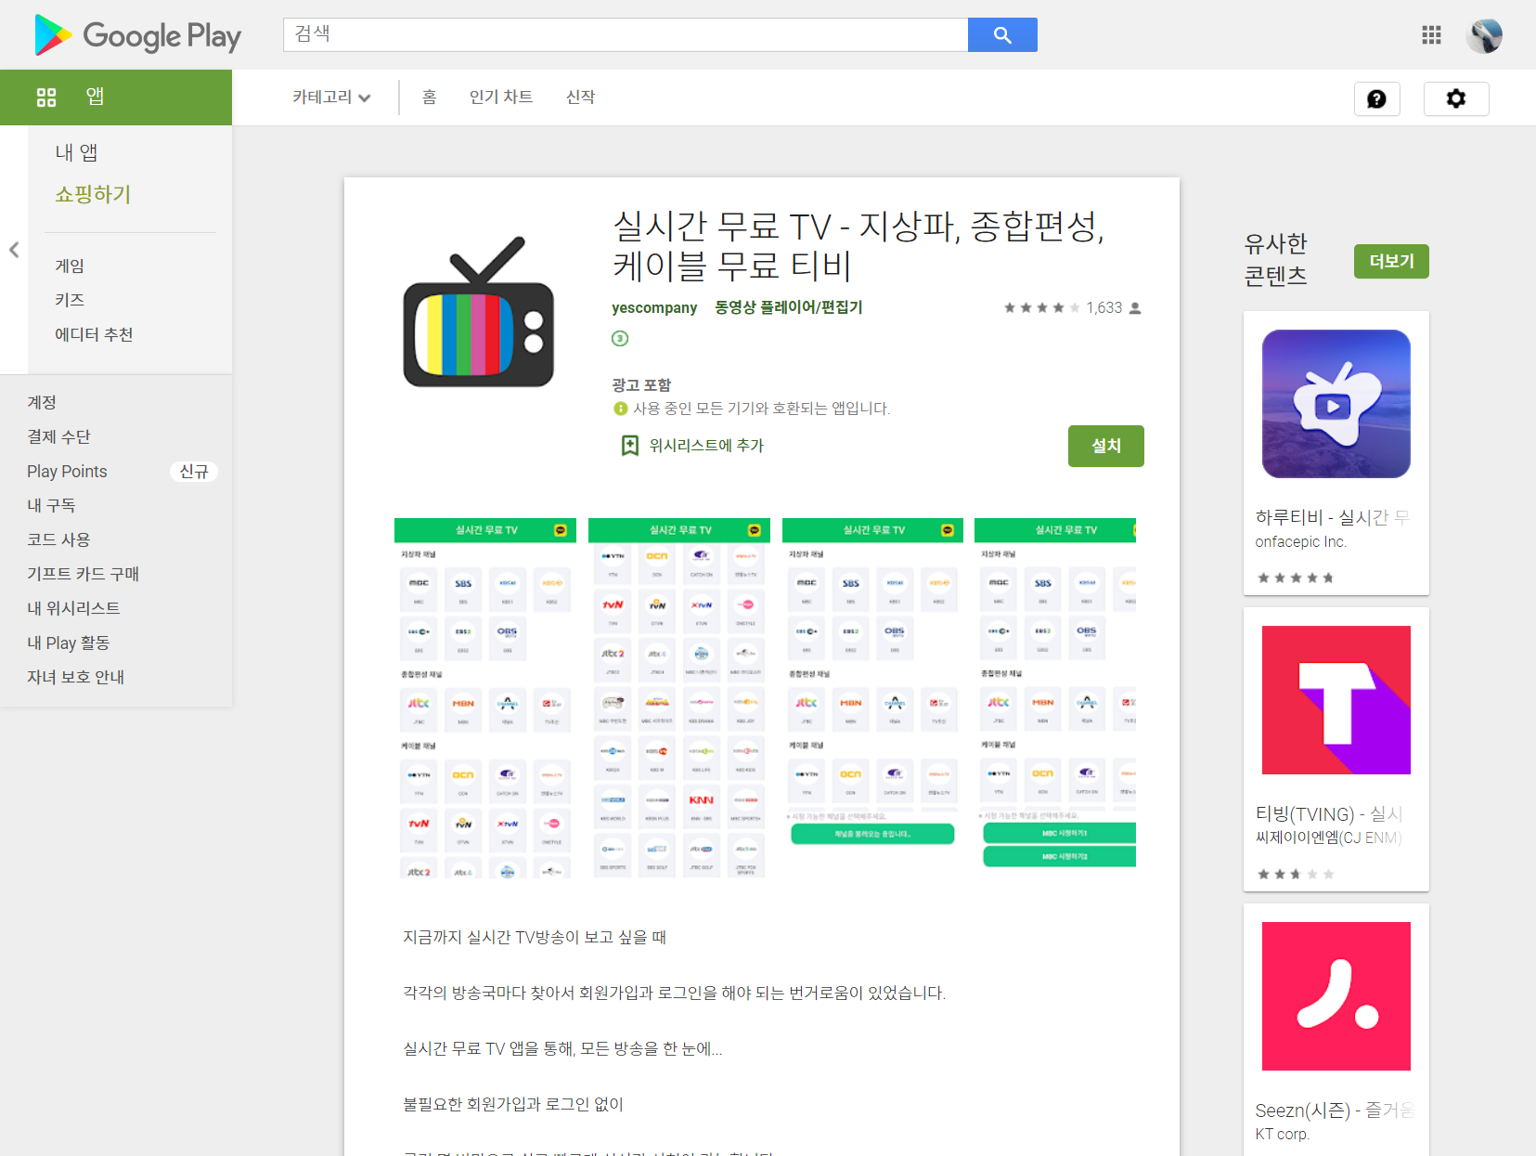Click the 신규 badge beside Play Points
This screenshot has width=1536, height=1156.
pyautogui.click(x=194, y=472)
